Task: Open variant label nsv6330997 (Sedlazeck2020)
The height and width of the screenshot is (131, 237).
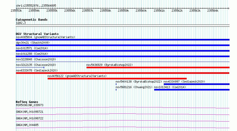Action: coord(184,82)
